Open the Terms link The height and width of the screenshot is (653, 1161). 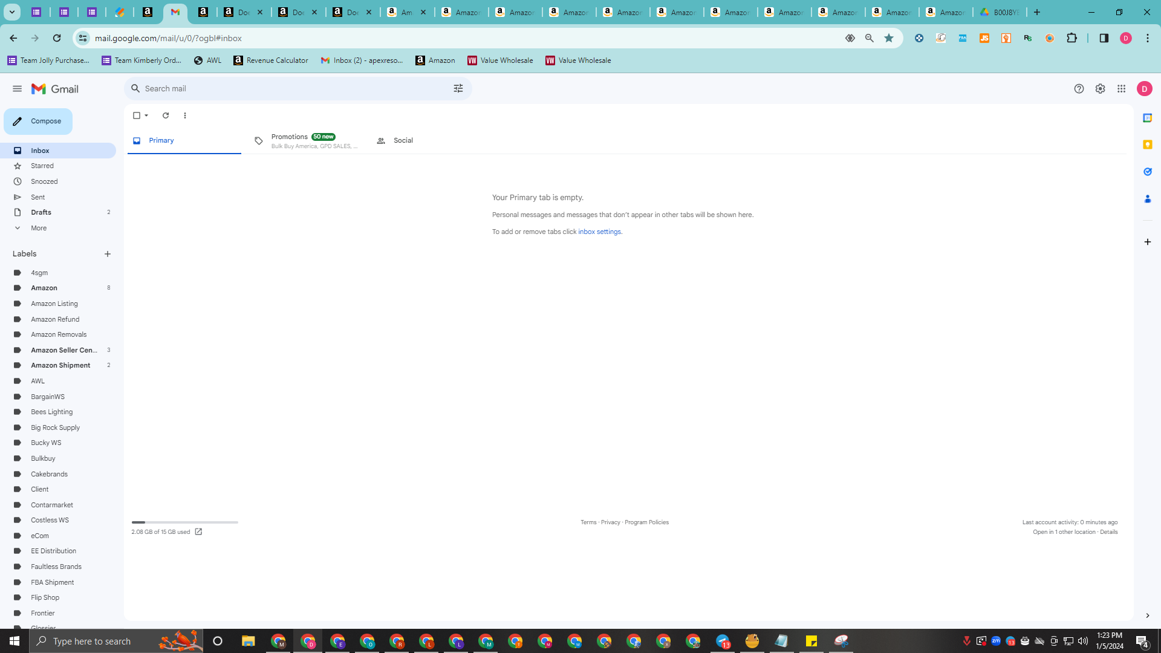coord(588,522)
